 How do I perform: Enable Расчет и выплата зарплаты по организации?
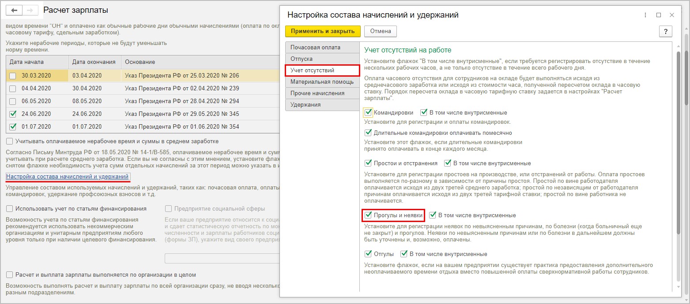pos(10,274)
